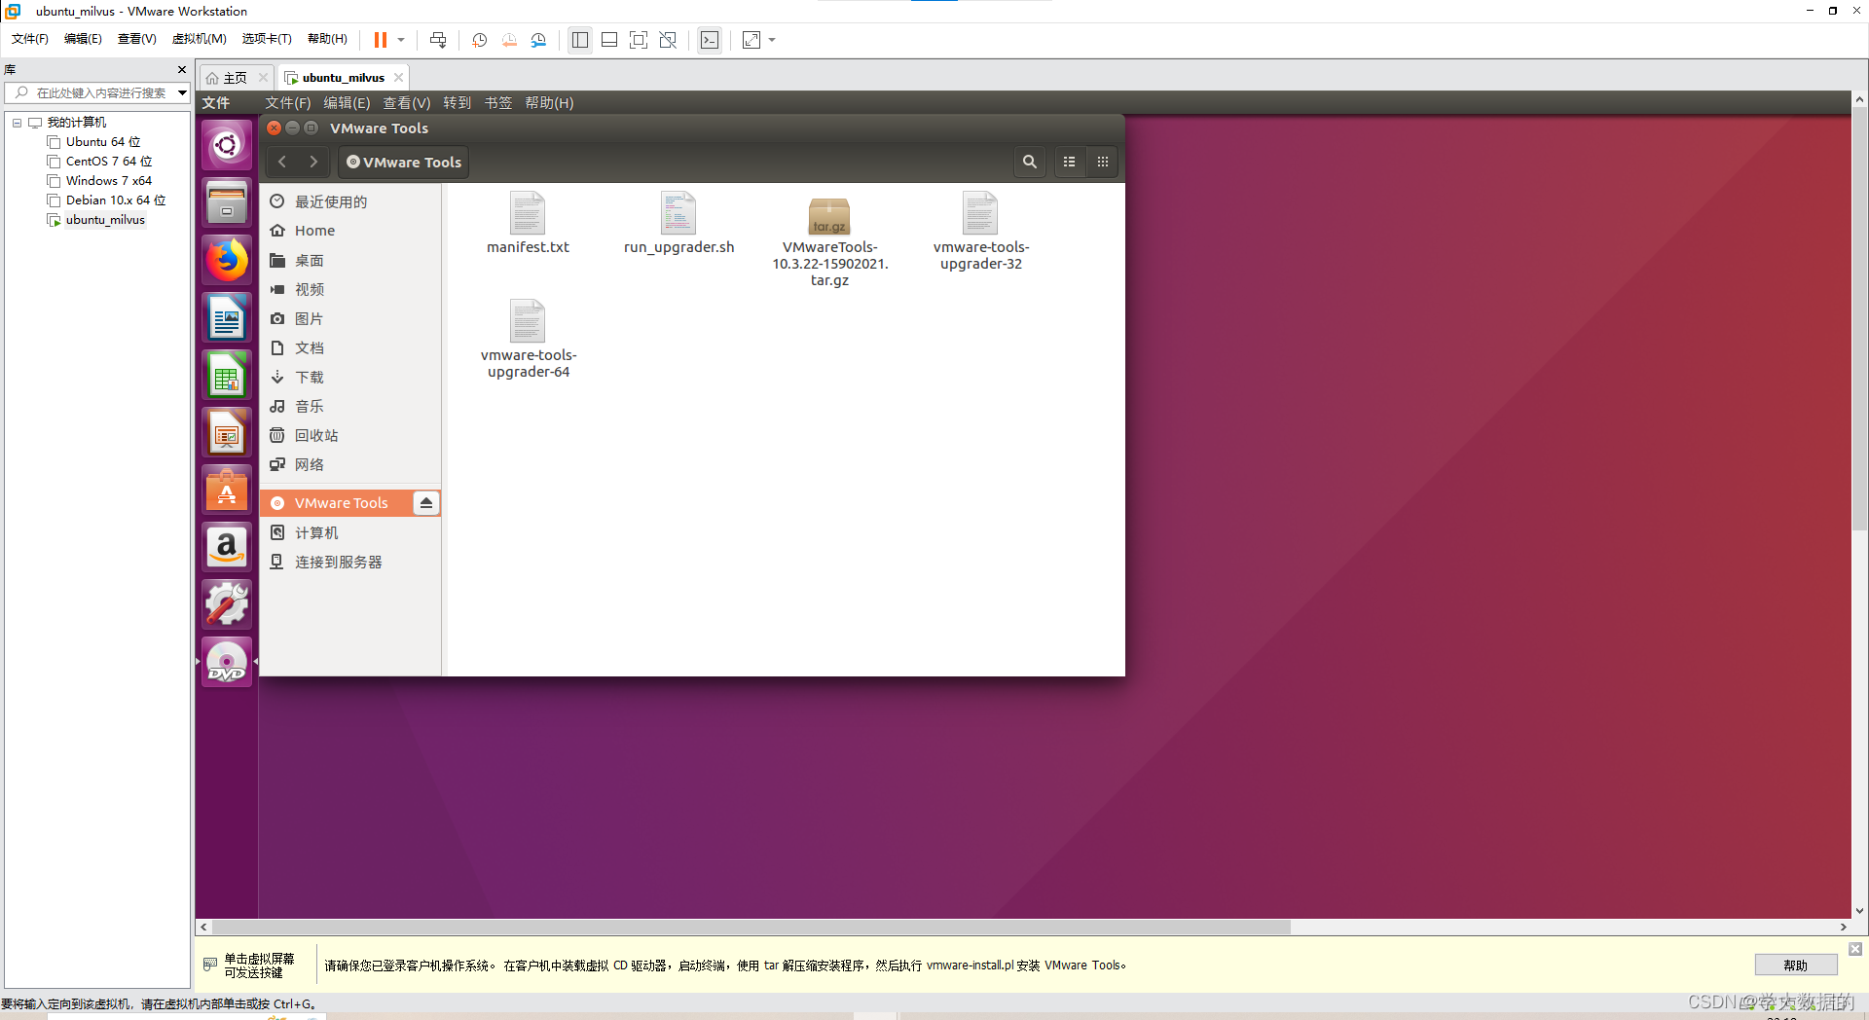This screenshot has width=1869, height=1020.
Task: Open stretch display dropdown arrow
Action: (772, 40)
